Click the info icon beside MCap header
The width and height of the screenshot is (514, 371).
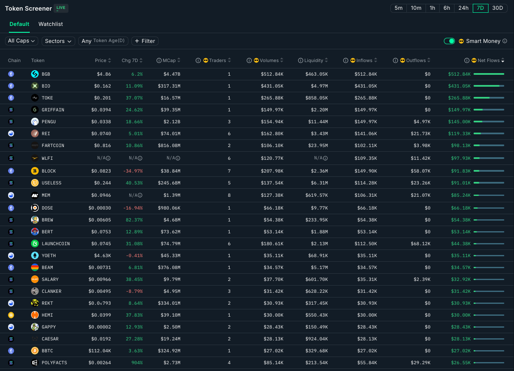pyautogui.click(x=159, y=60)
